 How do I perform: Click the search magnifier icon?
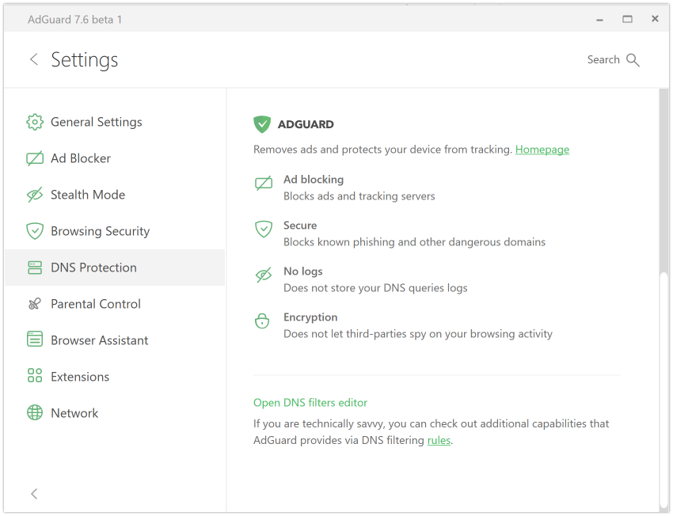click(633, 60)
